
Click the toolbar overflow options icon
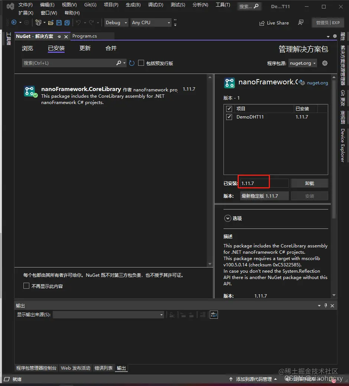(x=175, y=23)
